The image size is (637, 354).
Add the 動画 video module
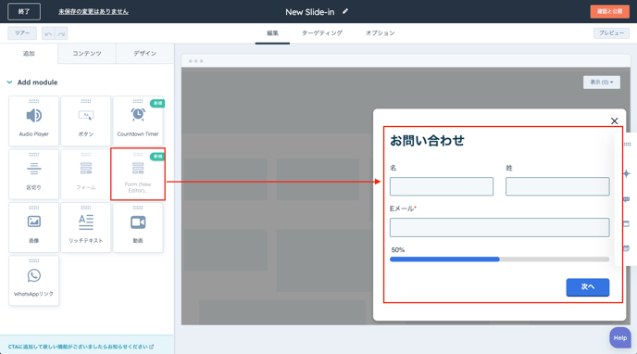[x=138, y=227]
